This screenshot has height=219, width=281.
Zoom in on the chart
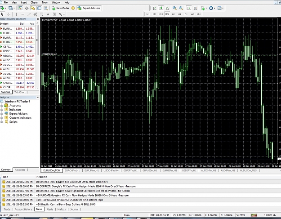[174, 8]
